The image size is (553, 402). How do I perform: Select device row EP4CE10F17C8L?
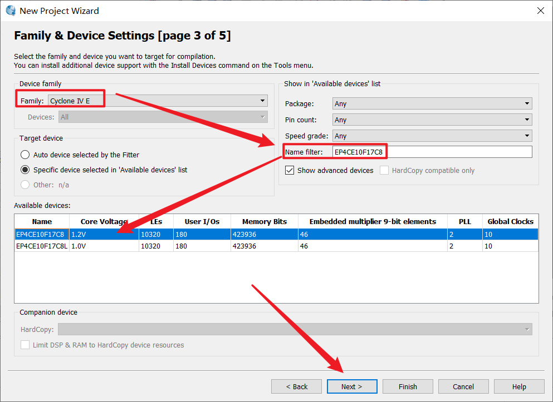(276, 246)
